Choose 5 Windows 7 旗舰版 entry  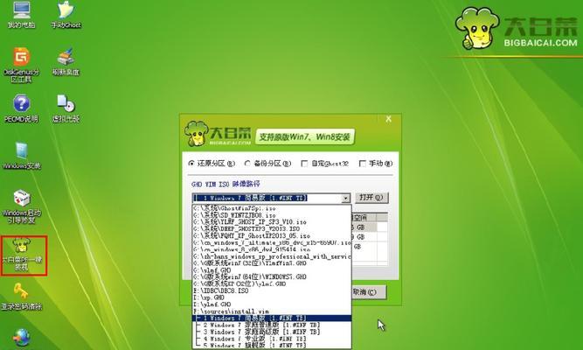click(272, 346)
